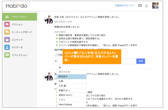Click the マイデータ person icon

tap(7, 47)
